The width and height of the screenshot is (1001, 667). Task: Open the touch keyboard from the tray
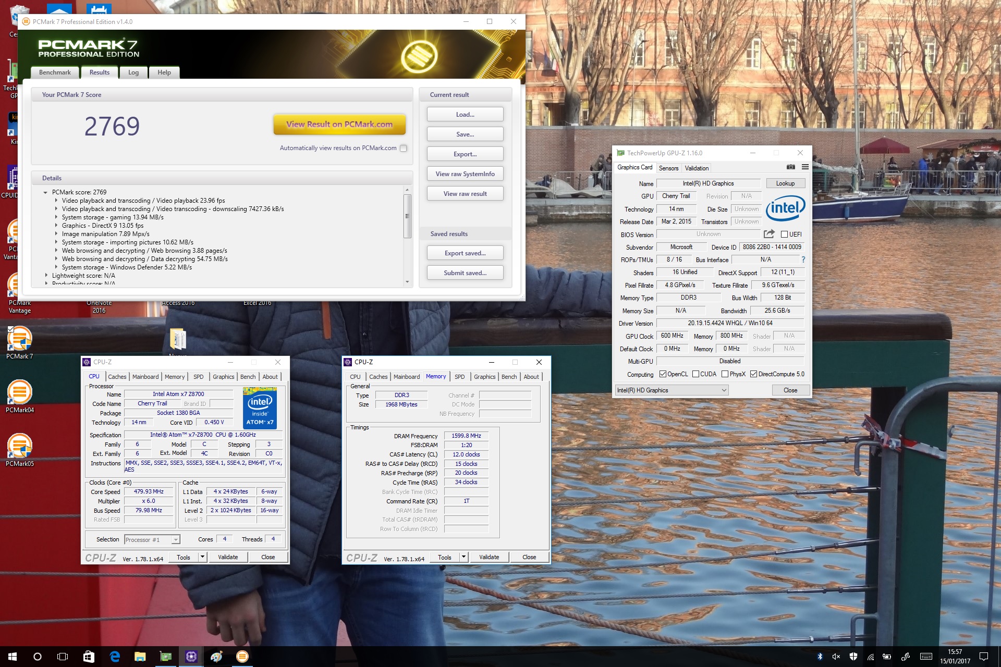[x=926, y=657]
